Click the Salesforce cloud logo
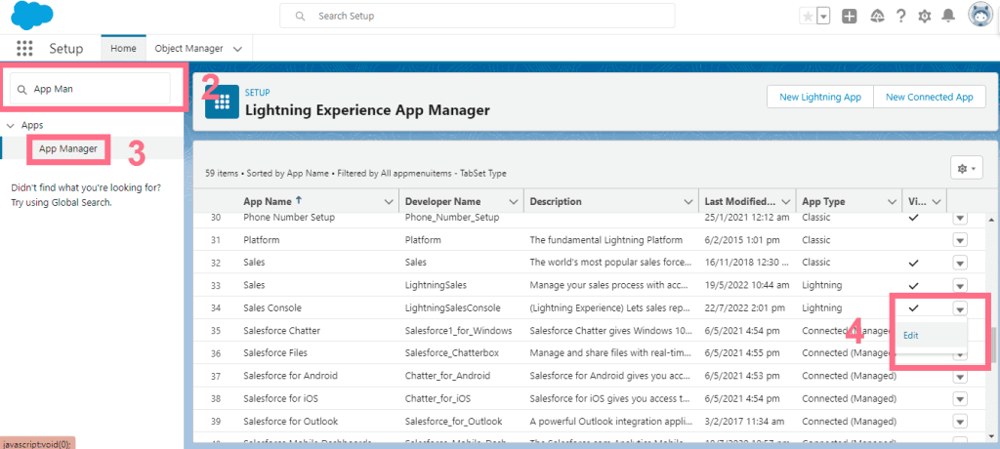The width and height of the screenshot is (1000, 449). point(33,17)
